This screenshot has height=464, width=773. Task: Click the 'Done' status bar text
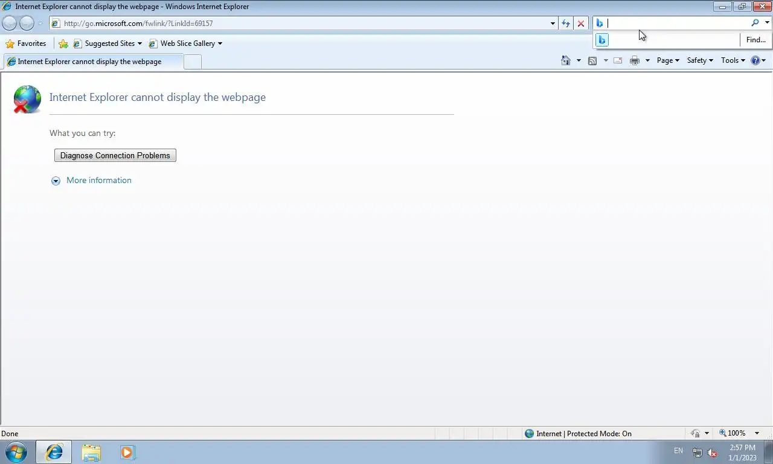click(10, 433)
